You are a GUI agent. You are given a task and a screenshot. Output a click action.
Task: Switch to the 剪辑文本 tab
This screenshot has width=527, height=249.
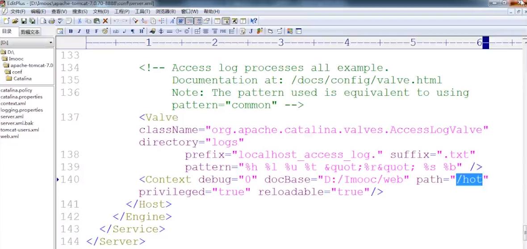click(30, 32)
